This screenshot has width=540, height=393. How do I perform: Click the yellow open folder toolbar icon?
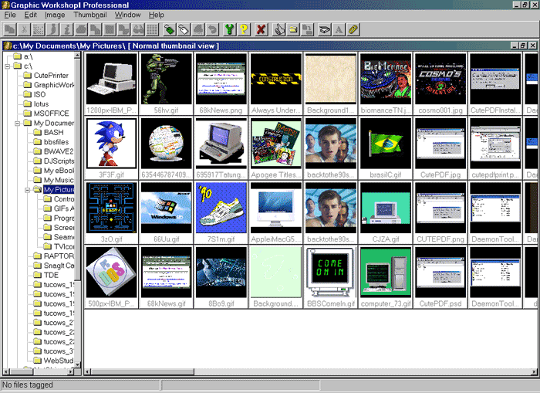point(293,29)
